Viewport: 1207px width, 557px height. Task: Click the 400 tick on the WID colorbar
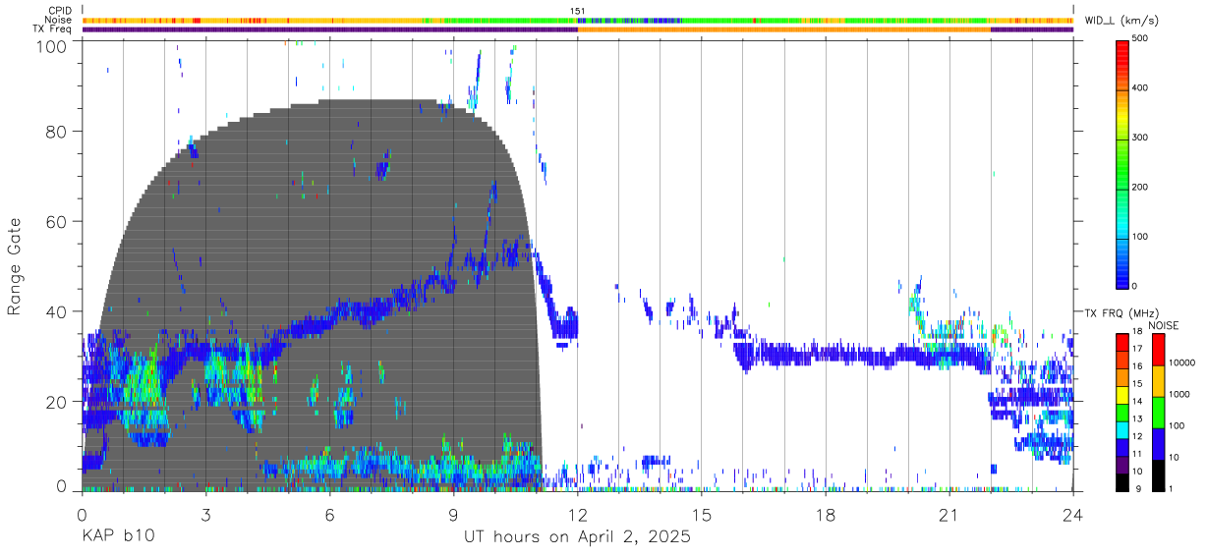pyautogui.click(x=1142, y=88)
